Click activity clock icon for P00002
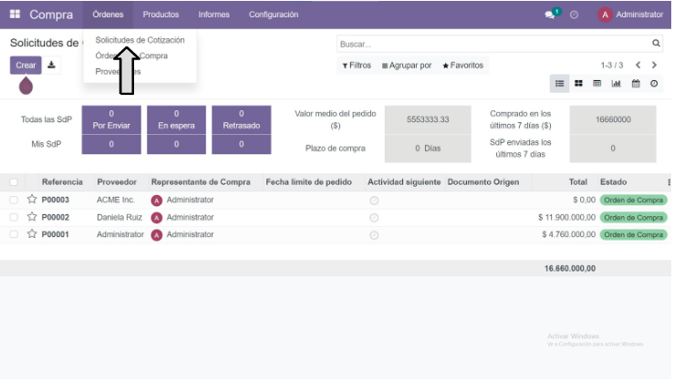 click(x=374, y=218)
